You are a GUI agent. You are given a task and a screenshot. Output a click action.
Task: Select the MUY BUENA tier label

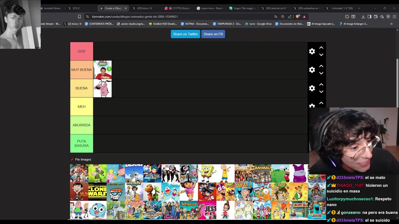82,70
